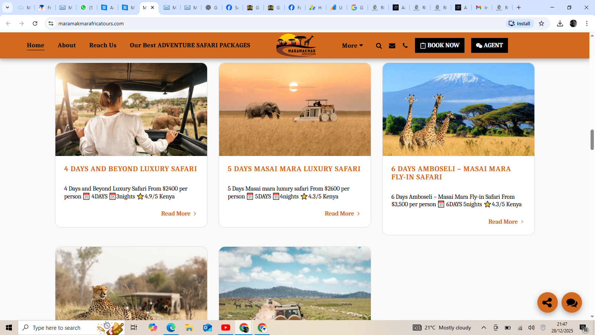Viewport: 595px width, 335px height.
Task: Open the Reach Us menu item
Action: click(x=103, y=45)
